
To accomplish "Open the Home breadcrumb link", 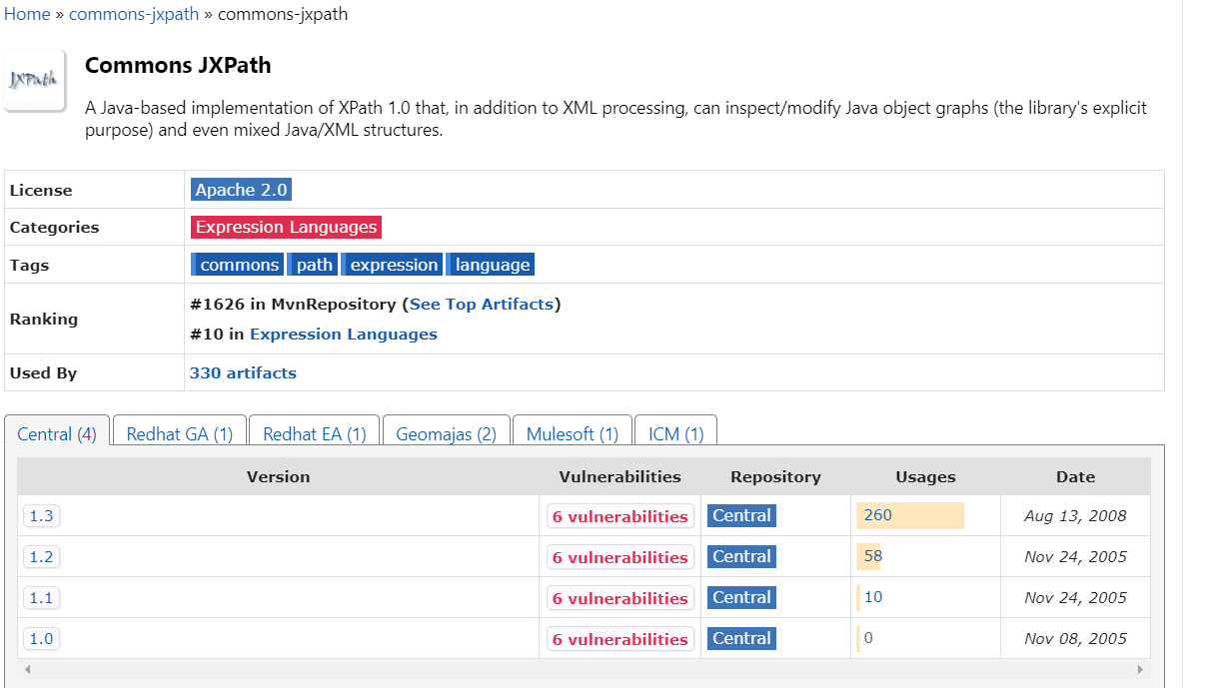I will 27,14.
